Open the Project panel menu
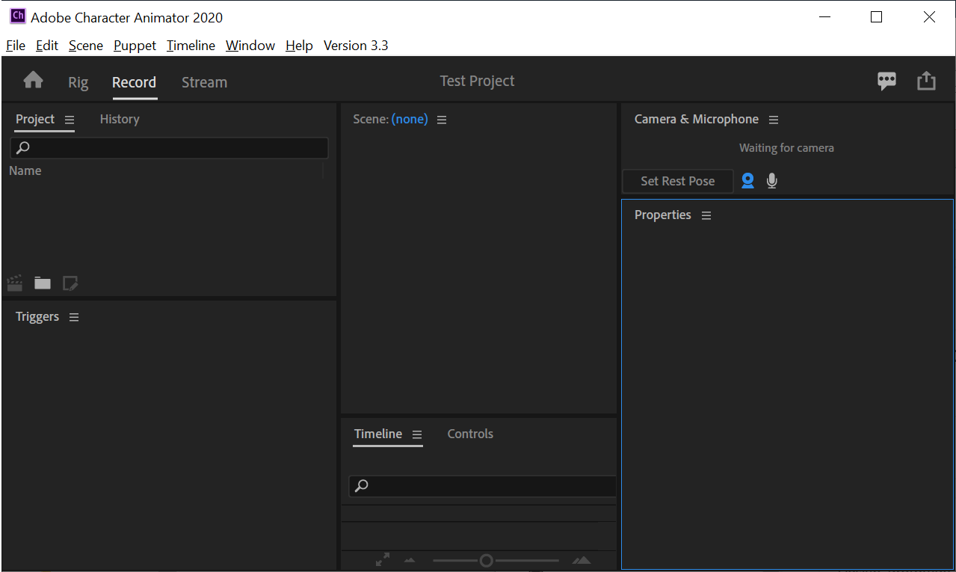This screenshot has height=572, width=956. pos(70,120)
